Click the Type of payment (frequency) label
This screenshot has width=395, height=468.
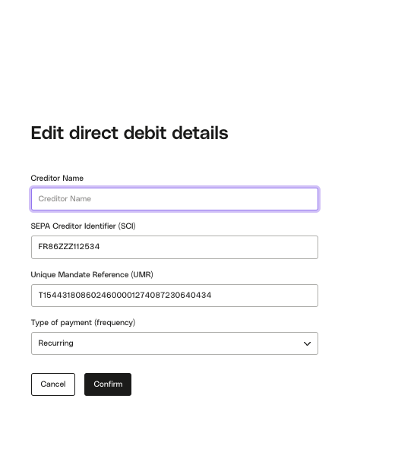83,323
